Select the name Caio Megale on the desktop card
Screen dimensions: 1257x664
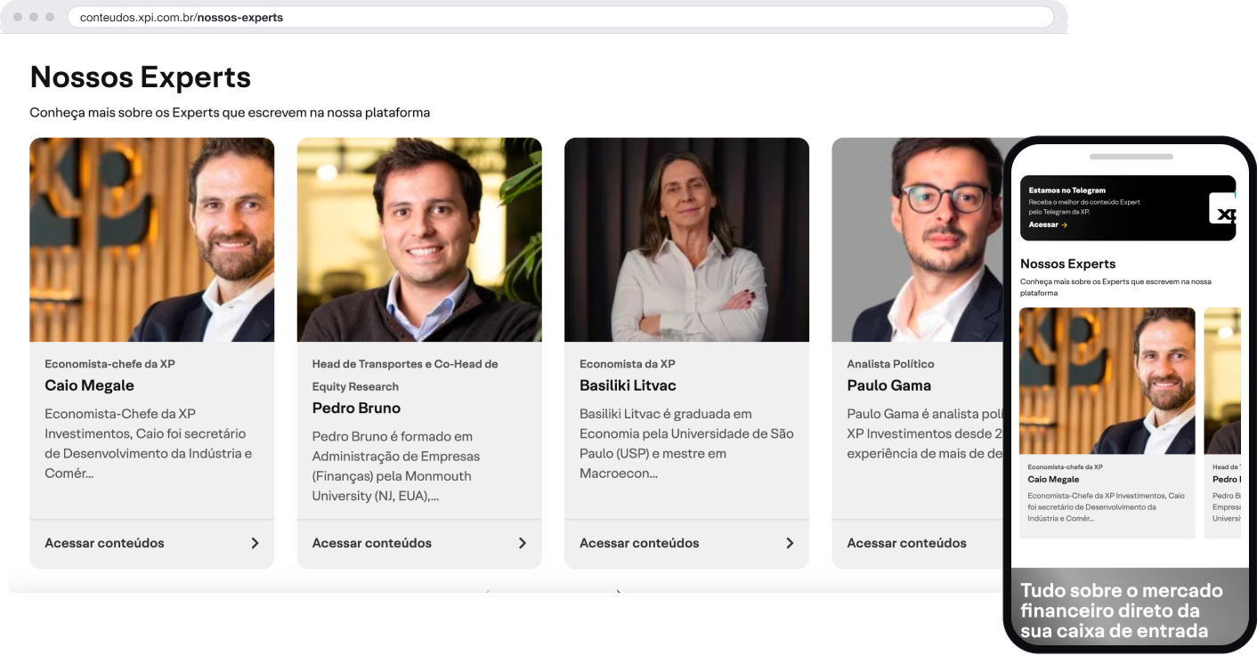pyautogui.click(x=89, y=385)
